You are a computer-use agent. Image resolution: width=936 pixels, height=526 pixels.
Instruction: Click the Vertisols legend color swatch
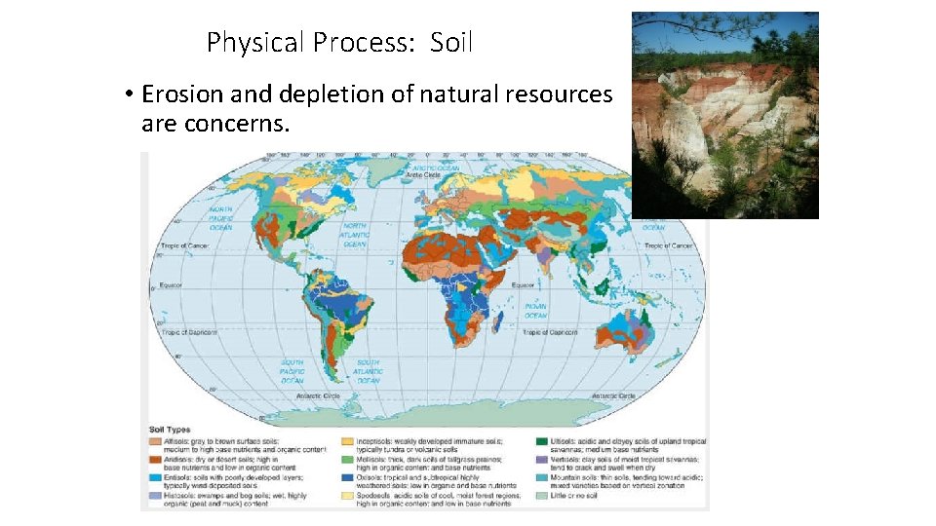(541, 460)
